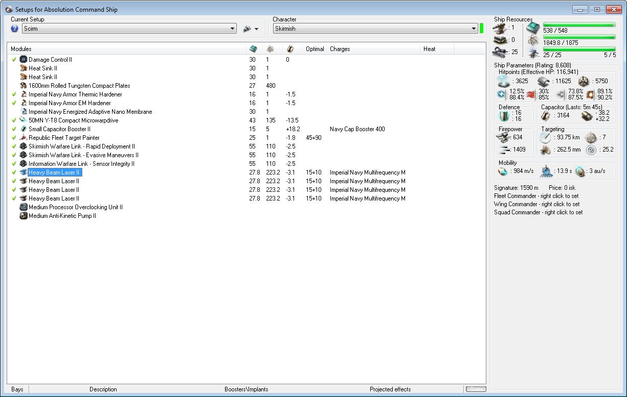
Task: Expand the Current Setup combo box
Action: (129, 29)
